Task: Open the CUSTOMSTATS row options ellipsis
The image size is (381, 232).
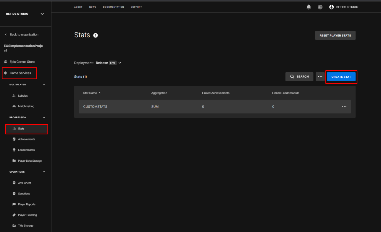Action: click(344, 107)
